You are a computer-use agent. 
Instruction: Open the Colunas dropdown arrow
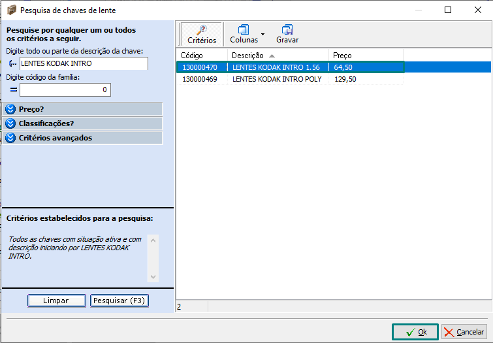coord(263,34)
